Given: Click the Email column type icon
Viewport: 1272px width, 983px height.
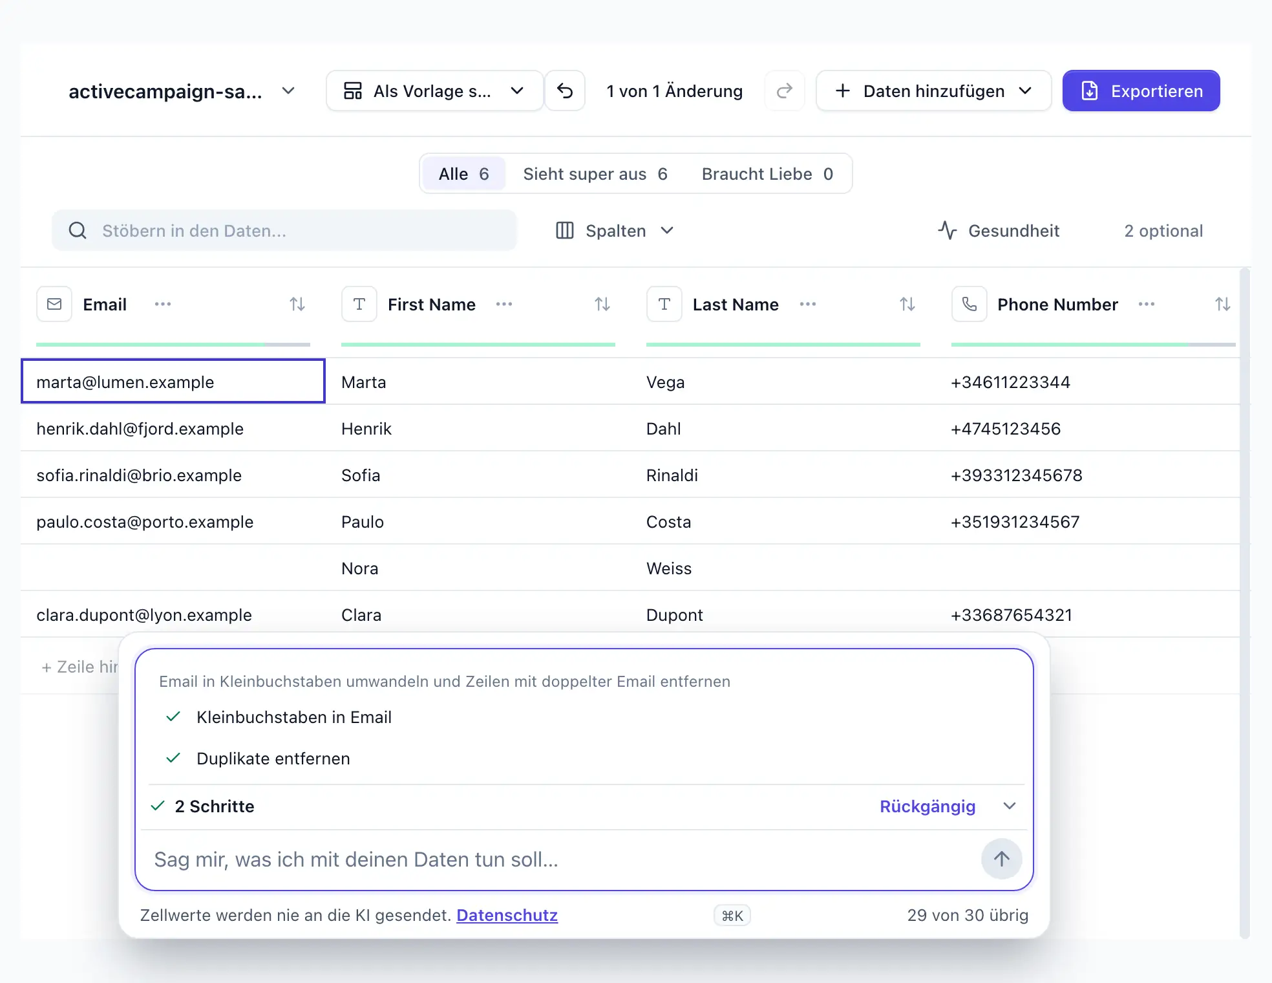Looking at the screenshot, I should click(x=54, y=304).
